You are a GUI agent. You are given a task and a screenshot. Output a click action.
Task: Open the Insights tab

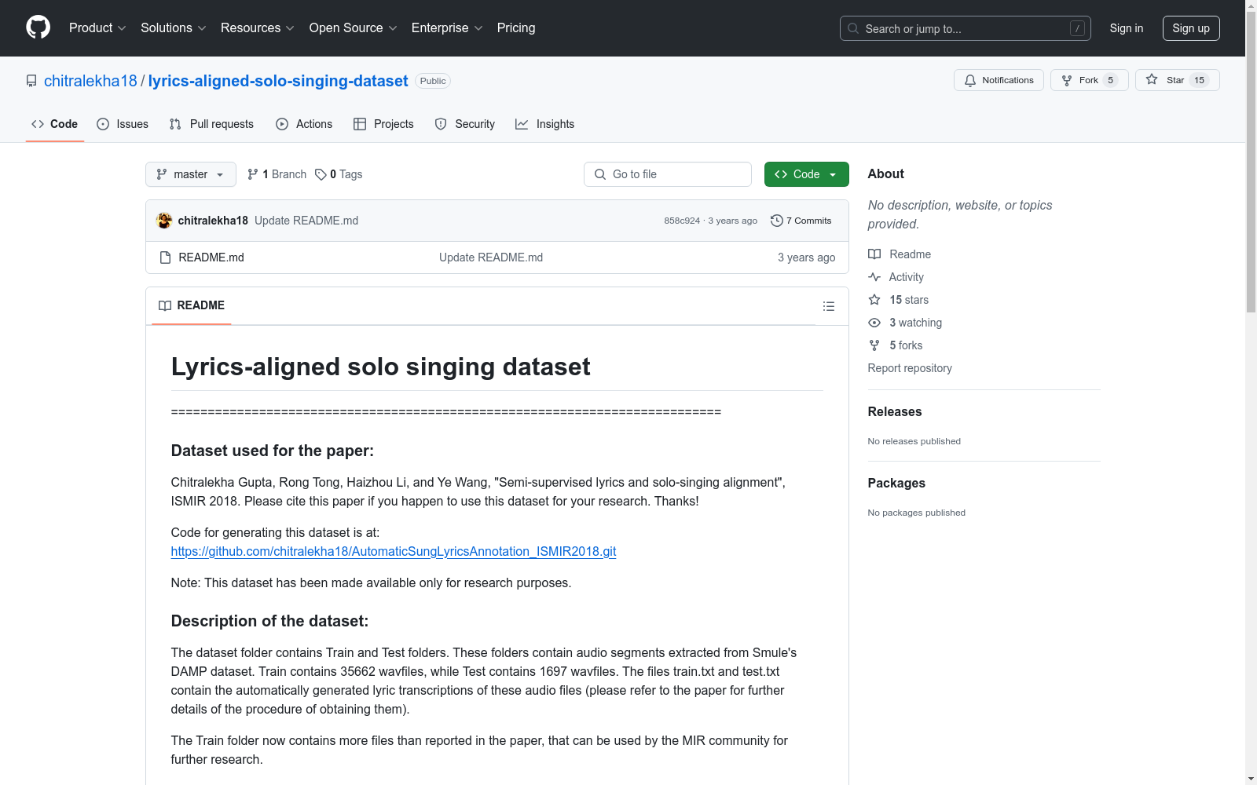(x=545, y=124)
